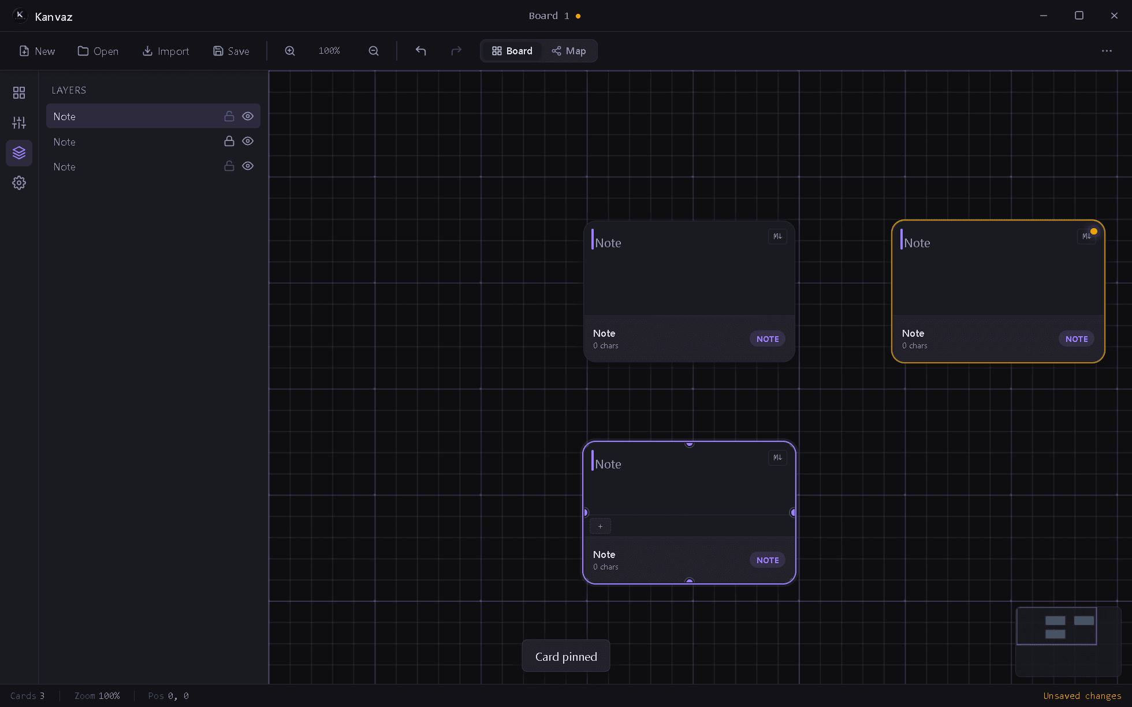The width and height of the screenshot is (1132, 707).
Task: Toggle markdown on the selected bottom Note card
Action: click(x=777, y=457)
